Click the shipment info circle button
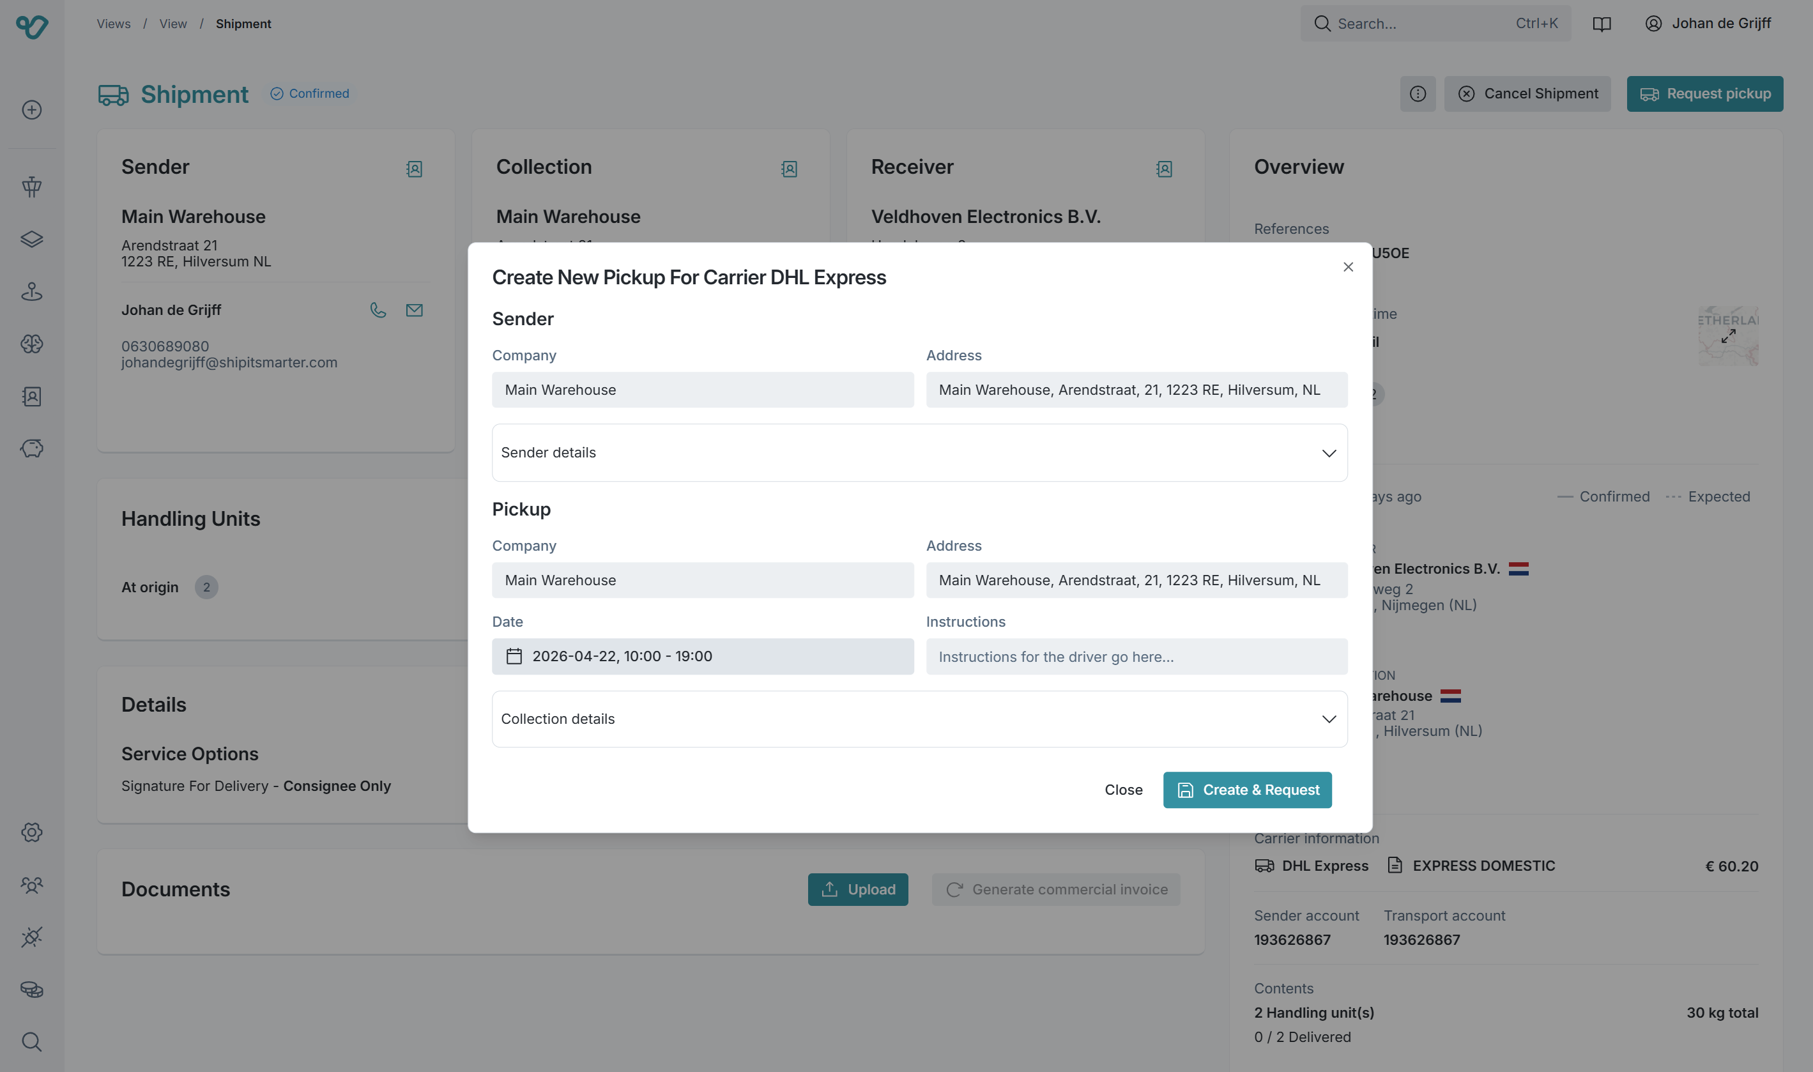 1417,94
